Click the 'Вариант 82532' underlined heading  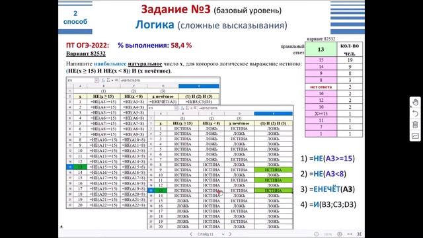[x=86, y=54]
